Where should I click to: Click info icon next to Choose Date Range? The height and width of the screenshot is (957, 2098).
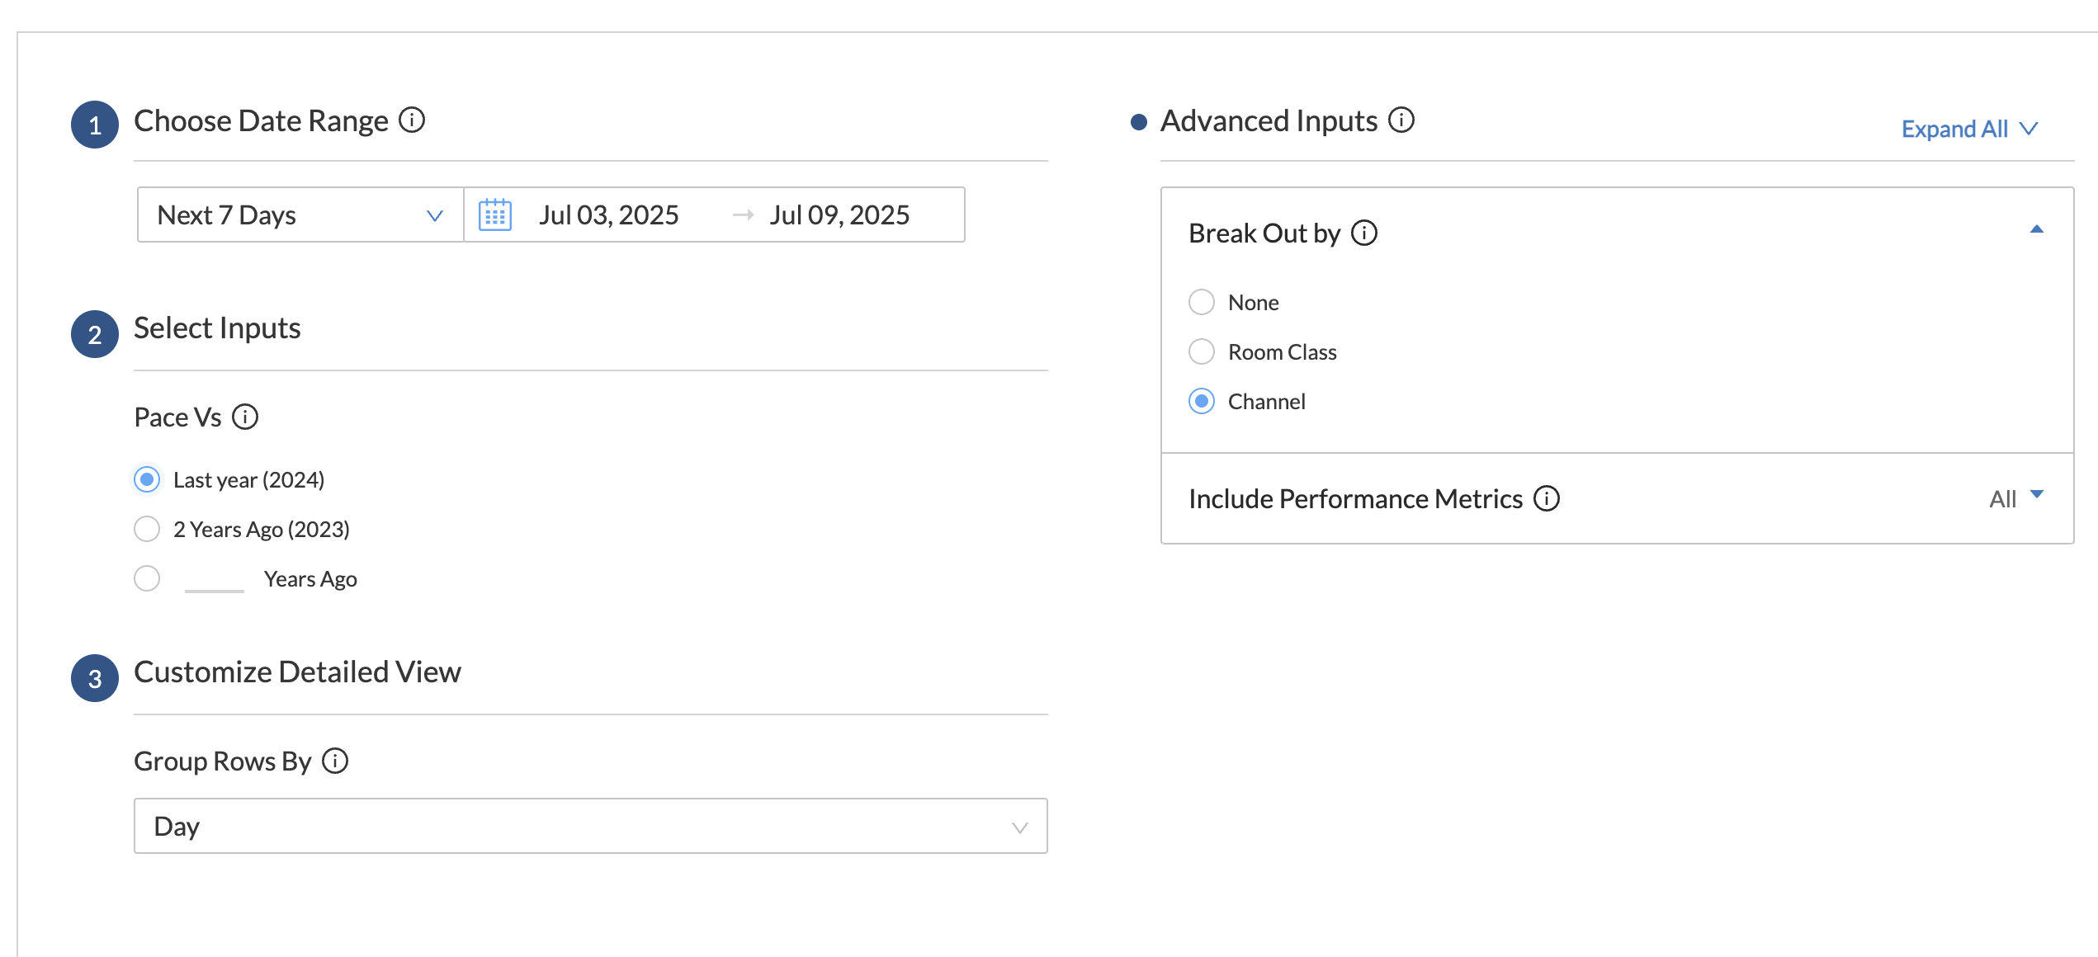412,120
